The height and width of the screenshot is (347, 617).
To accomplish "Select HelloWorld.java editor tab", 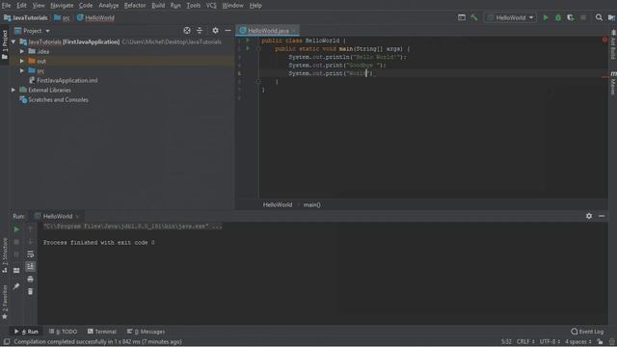I will pyautogui.click(x=268, y=31).
